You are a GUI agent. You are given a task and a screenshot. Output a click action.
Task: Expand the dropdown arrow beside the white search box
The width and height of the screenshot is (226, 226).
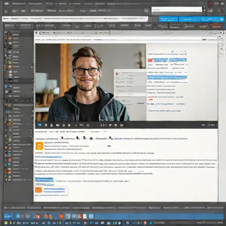click(x=204, y=10)
